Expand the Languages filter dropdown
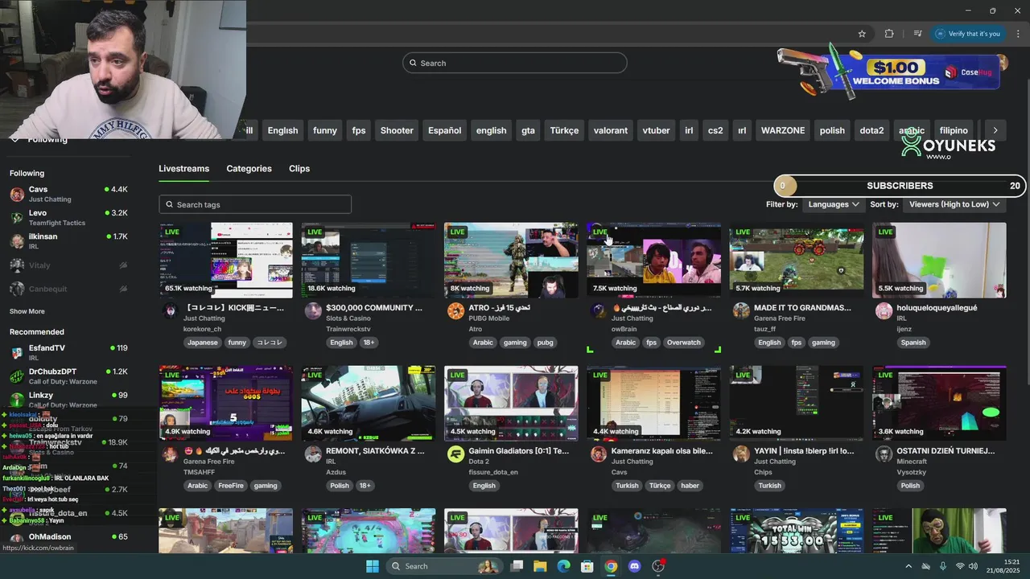Image resolution: width=1030 pixels, height=579 pixels. click(833, 204)
